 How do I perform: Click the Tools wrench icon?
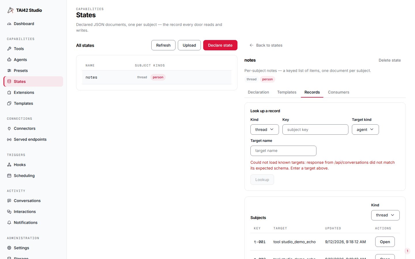[x=9, y=49]
